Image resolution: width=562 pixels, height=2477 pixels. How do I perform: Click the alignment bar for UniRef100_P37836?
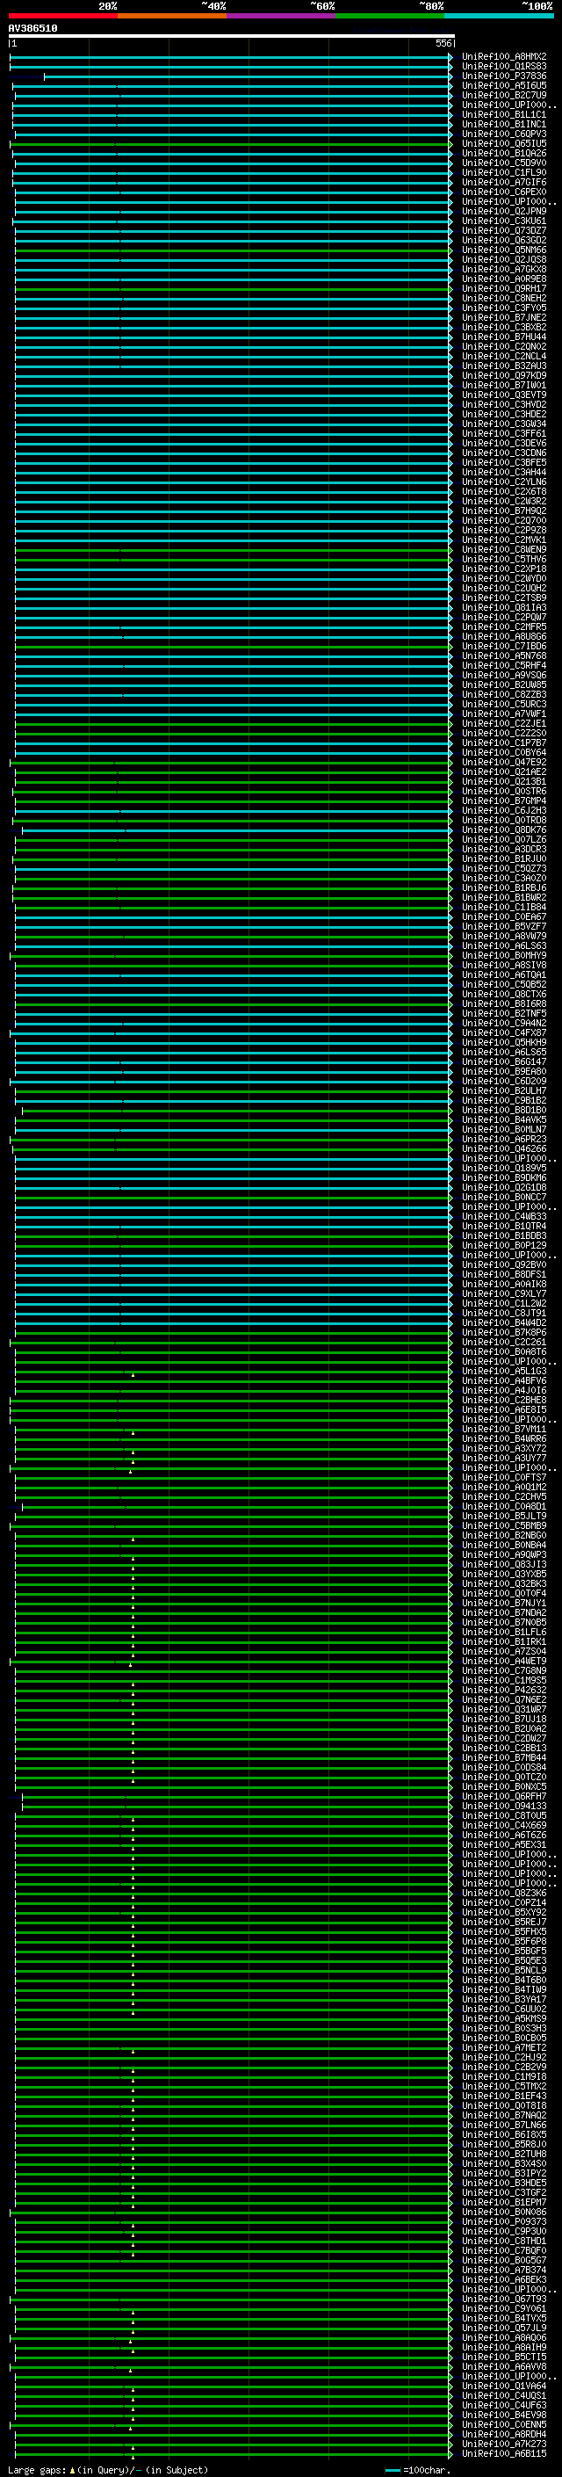point(248,76)
